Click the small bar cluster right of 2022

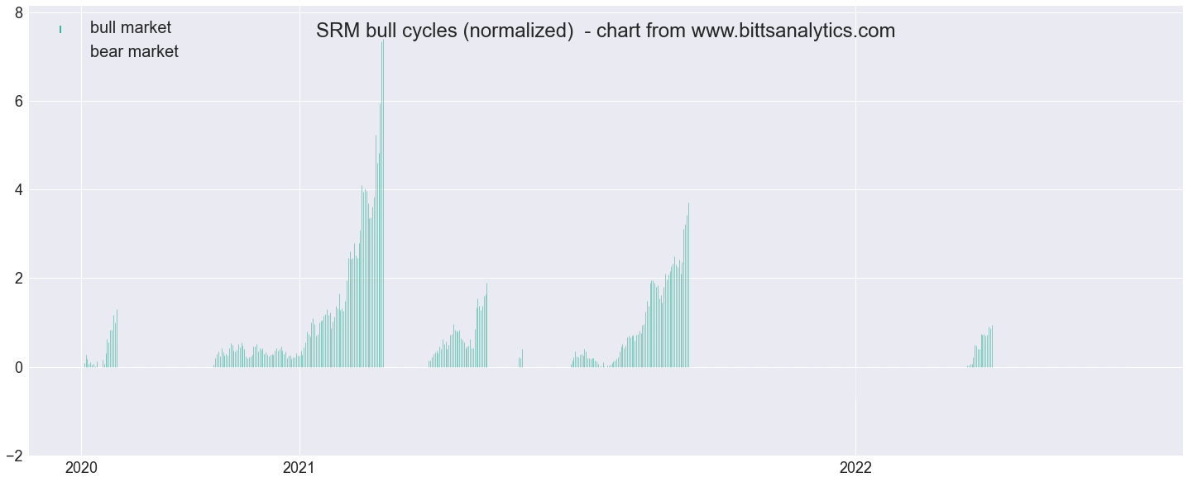(x=980, y=347)
